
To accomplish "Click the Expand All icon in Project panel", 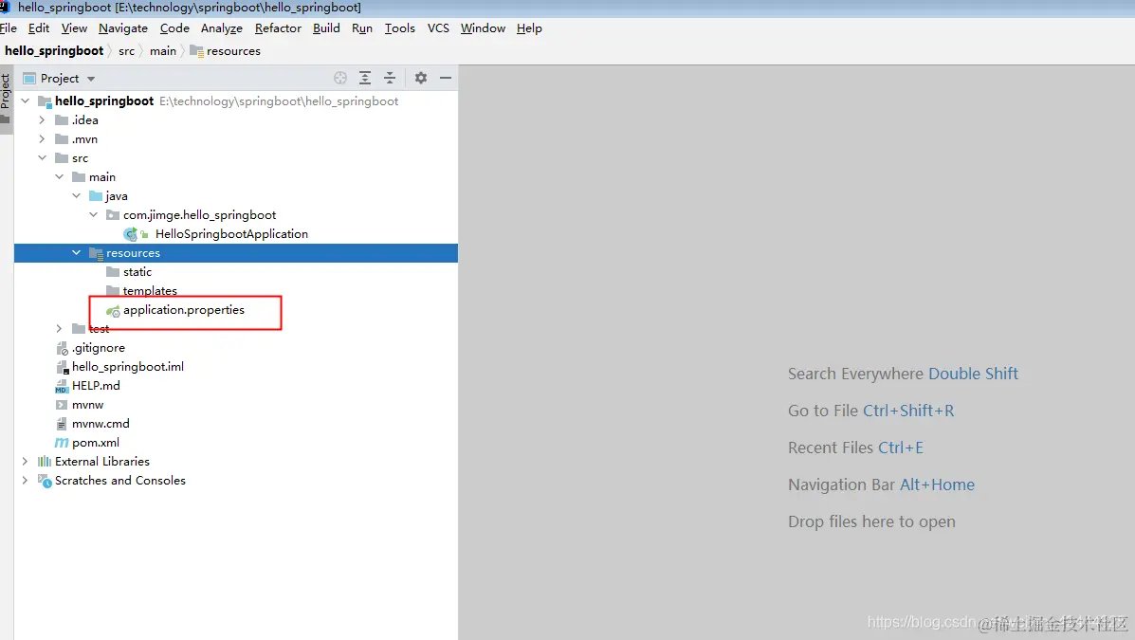I will point(365,78).
